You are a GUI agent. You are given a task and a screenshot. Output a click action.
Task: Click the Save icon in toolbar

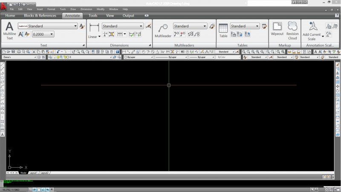point(13,52)
